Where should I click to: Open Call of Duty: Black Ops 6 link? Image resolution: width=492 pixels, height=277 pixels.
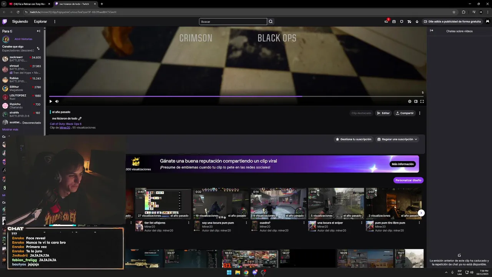point(65,124)
